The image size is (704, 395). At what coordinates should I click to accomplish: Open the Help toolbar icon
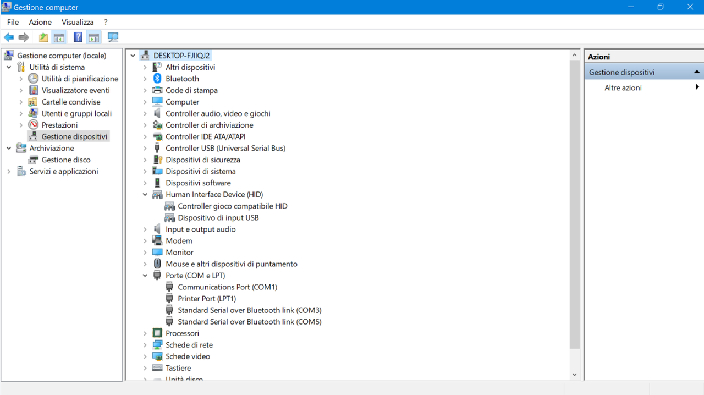78,37
